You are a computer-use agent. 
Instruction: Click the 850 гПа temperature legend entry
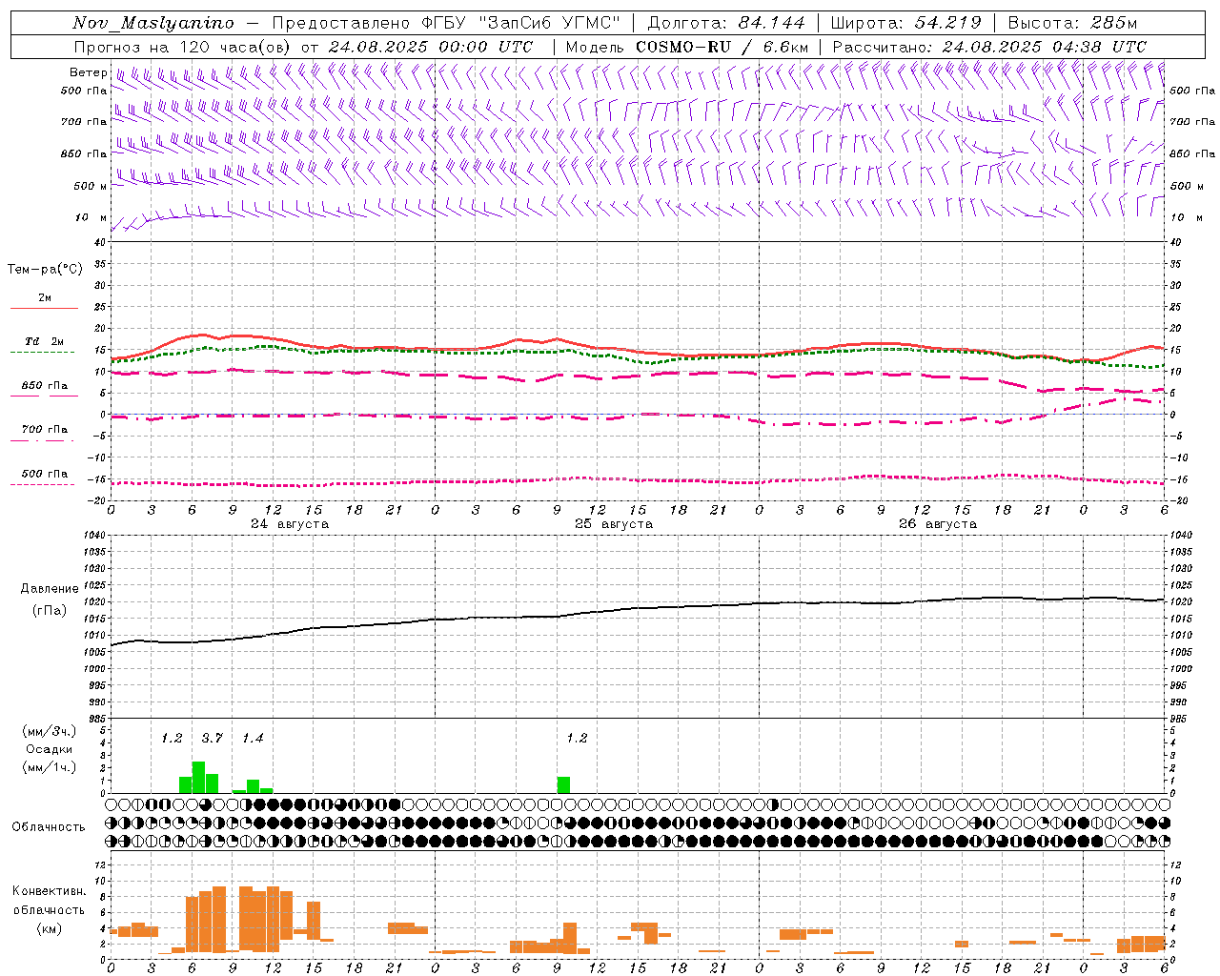44,386
